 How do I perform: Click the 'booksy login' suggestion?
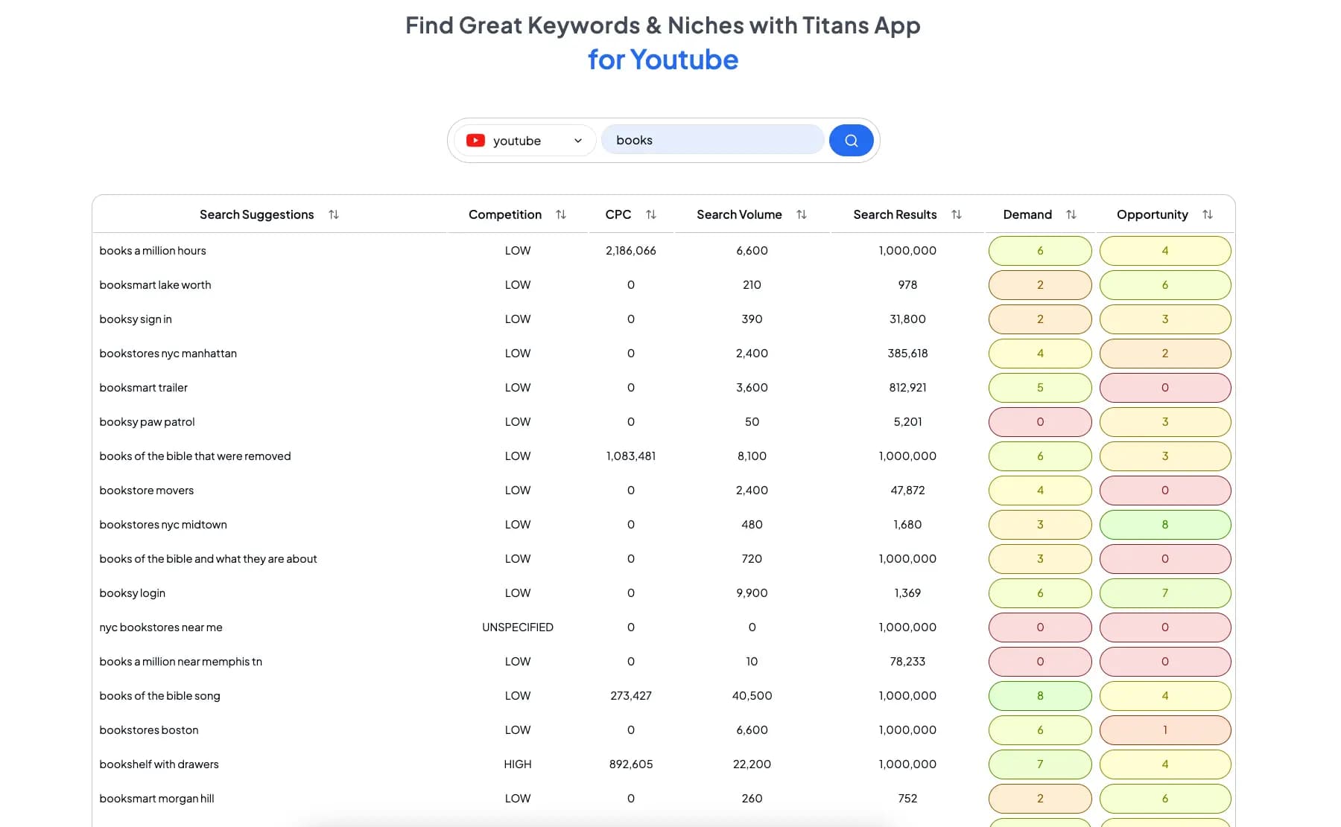click(133, 593)
